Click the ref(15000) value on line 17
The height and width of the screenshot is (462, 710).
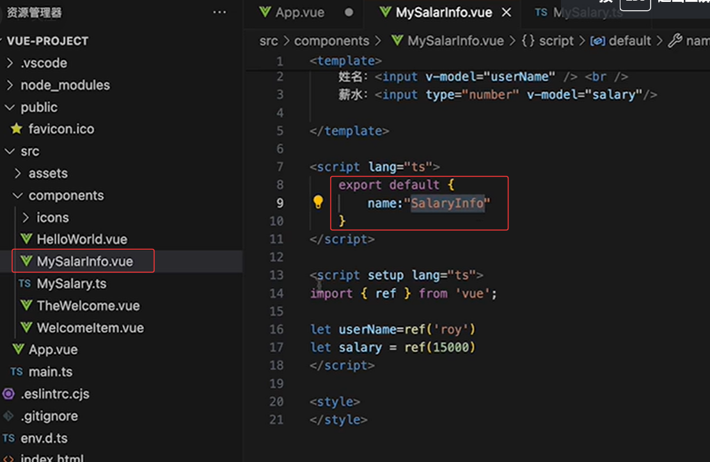pyautogui.click(x=439, y=347)
